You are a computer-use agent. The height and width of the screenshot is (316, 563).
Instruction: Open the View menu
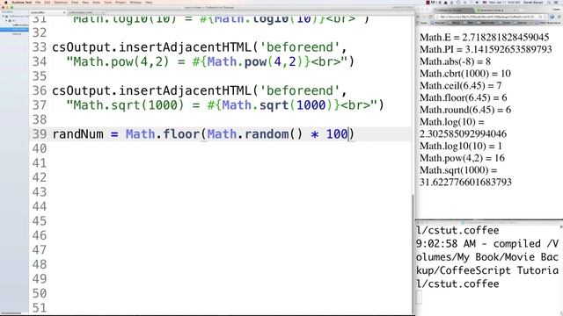pos(85,3)
